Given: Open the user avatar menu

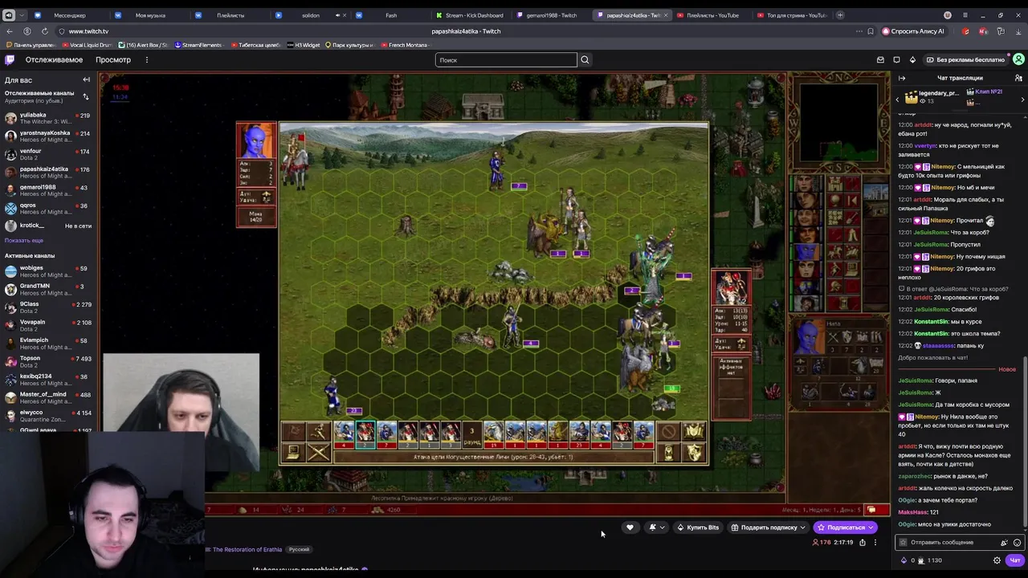Looking at the screenshot, I should pos(1018,59).
